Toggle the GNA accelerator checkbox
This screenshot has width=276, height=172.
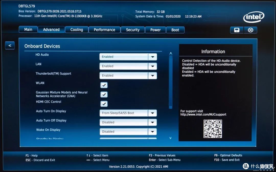click(x=104, y=94)
